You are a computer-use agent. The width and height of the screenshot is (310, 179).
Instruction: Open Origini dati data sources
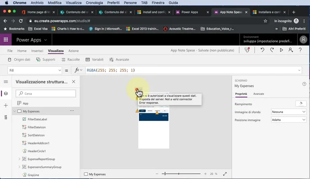19,59
